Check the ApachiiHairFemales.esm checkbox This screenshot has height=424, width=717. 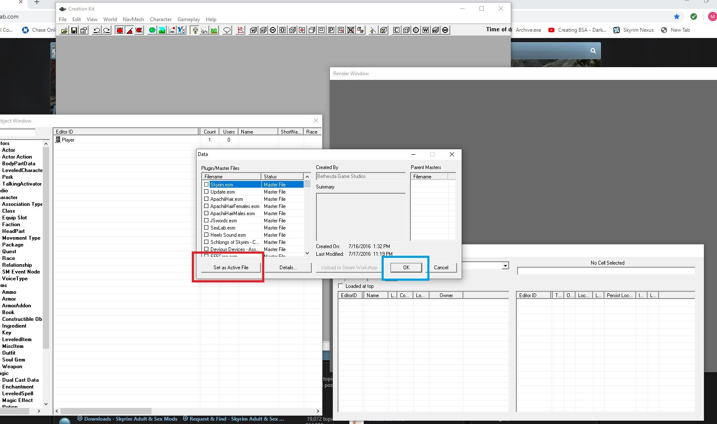tap(206, 206)
